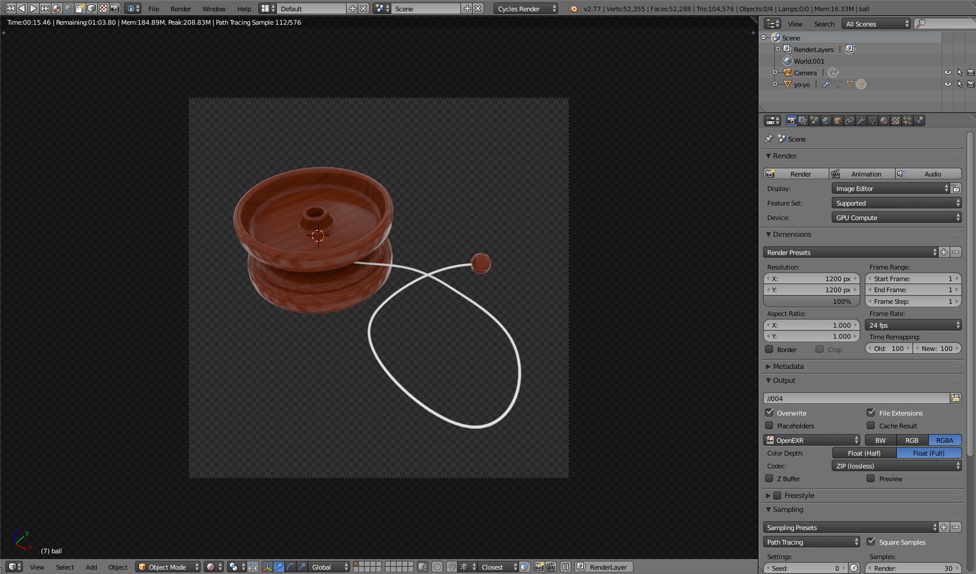Image resolution: width=976 pixels, height=574 pixels.
Task: Toggle File Extensions checkbox
Action: pos(871,412)
